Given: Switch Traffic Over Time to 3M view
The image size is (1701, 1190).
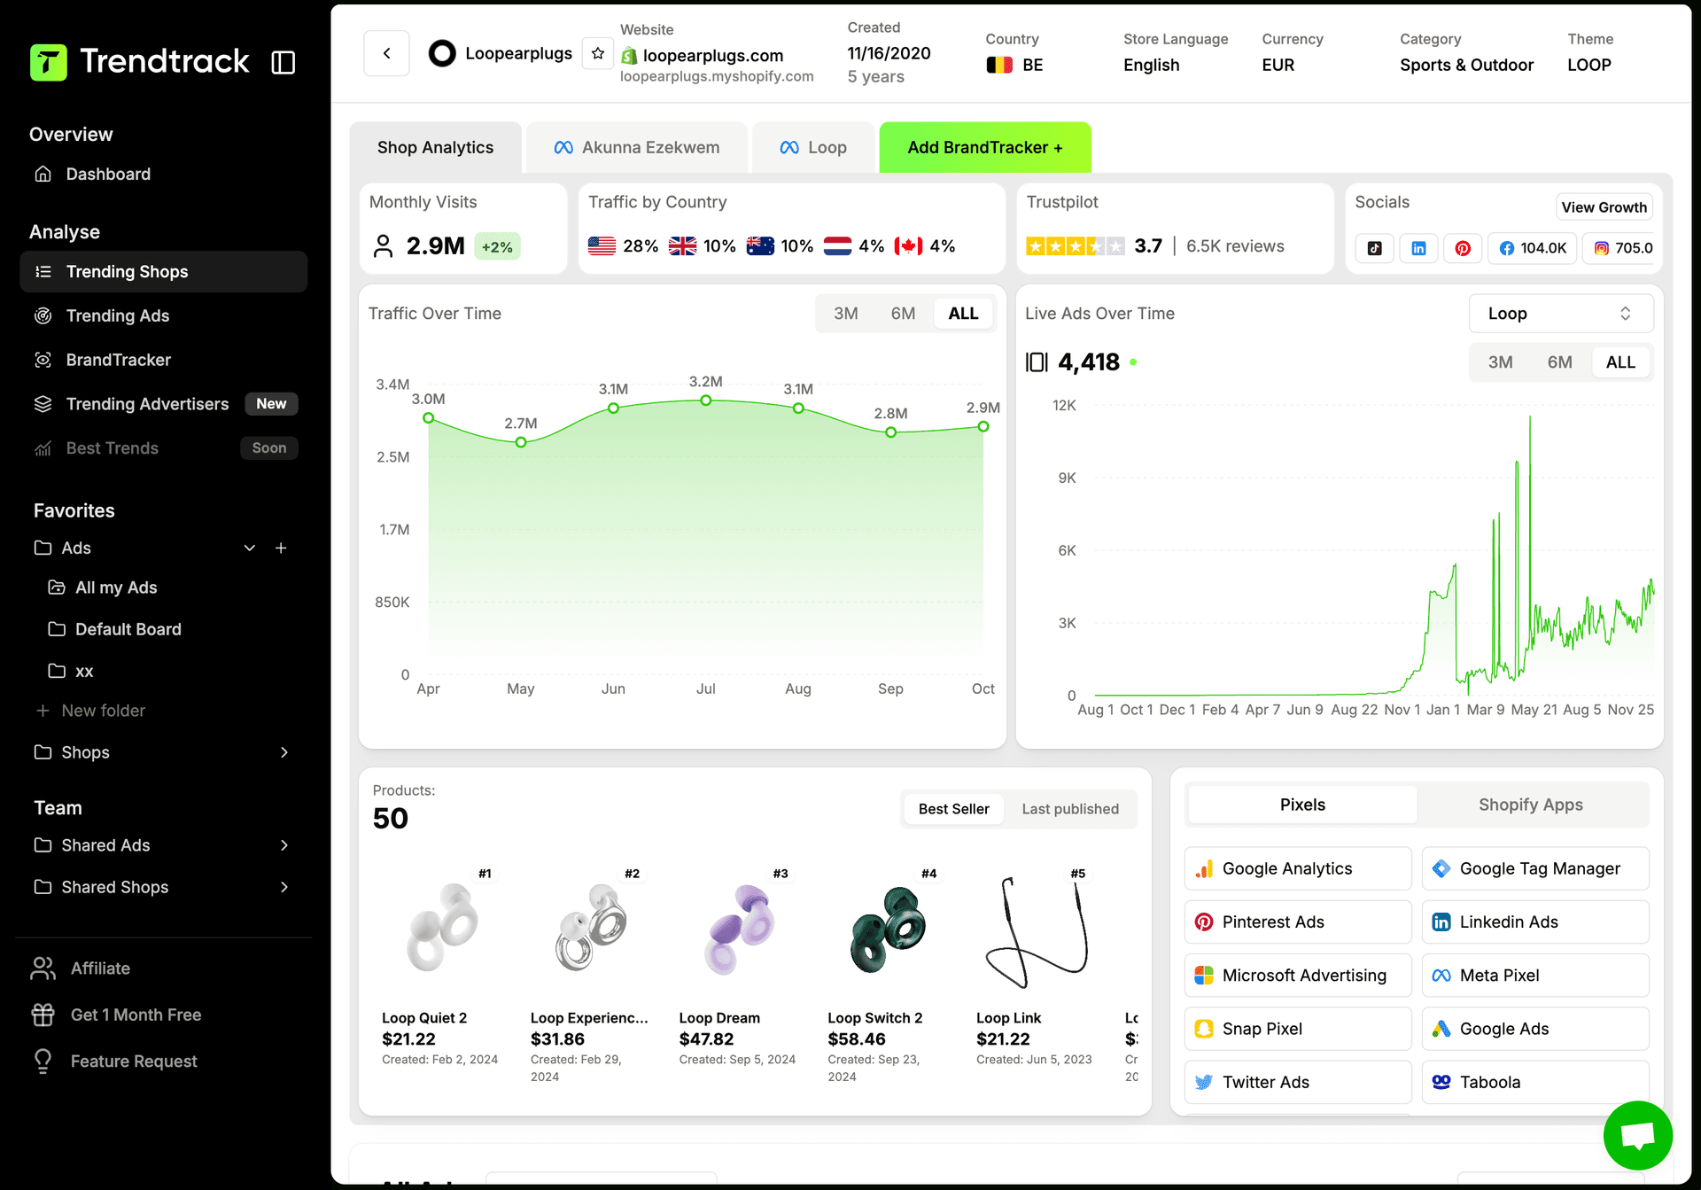Looking at the screenshot, I should (x=846, y=313).
